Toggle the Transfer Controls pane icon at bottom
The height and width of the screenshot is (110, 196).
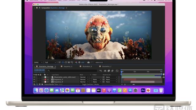[x=37, y=84]
